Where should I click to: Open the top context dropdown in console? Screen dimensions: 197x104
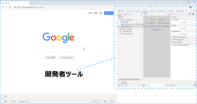point(133,85)
